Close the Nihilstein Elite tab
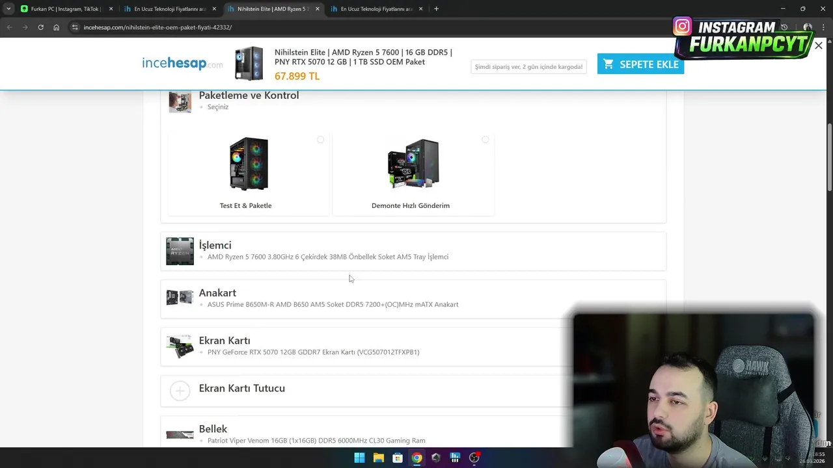Viewport: 833px width, 468px height. point(318,8)
